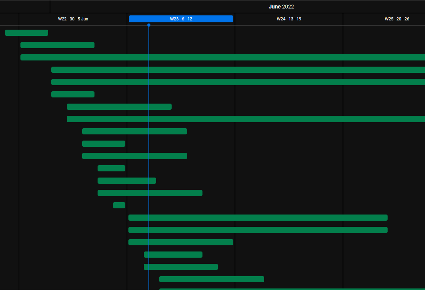Select the bar spanning May 30 to June 3

[57, 45]
